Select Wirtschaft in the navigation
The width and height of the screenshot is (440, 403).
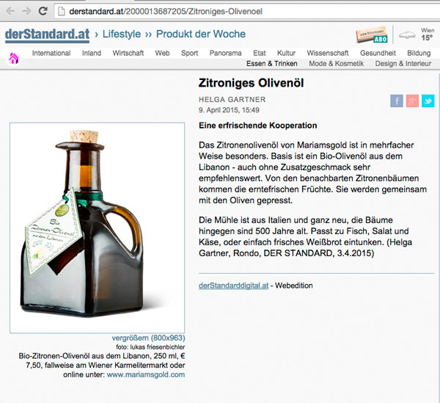pyautogui.click(x=128, y=53)
